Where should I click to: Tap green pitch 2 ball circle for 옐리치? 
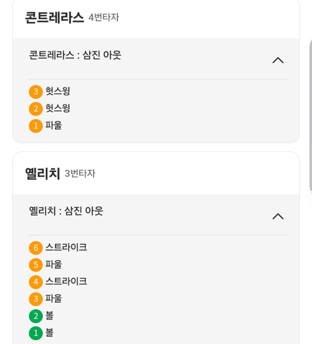pos(36,316)
